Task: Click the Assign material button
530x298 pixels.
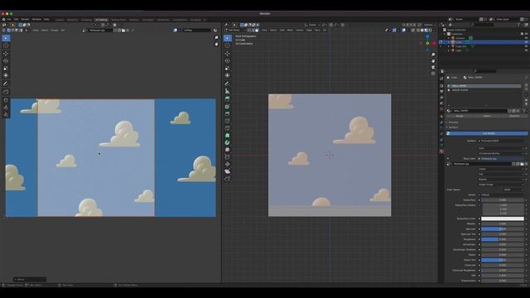Action: click(x=460, y=116)
